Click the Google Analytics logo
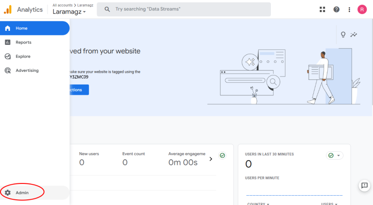The height and width of the screenshot is (205, 373). 8,9
